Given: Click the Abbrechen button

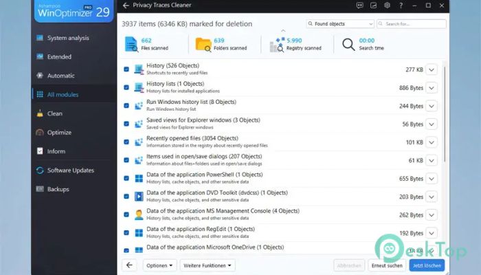Looking at the screenshot, I should click(349, 265).
